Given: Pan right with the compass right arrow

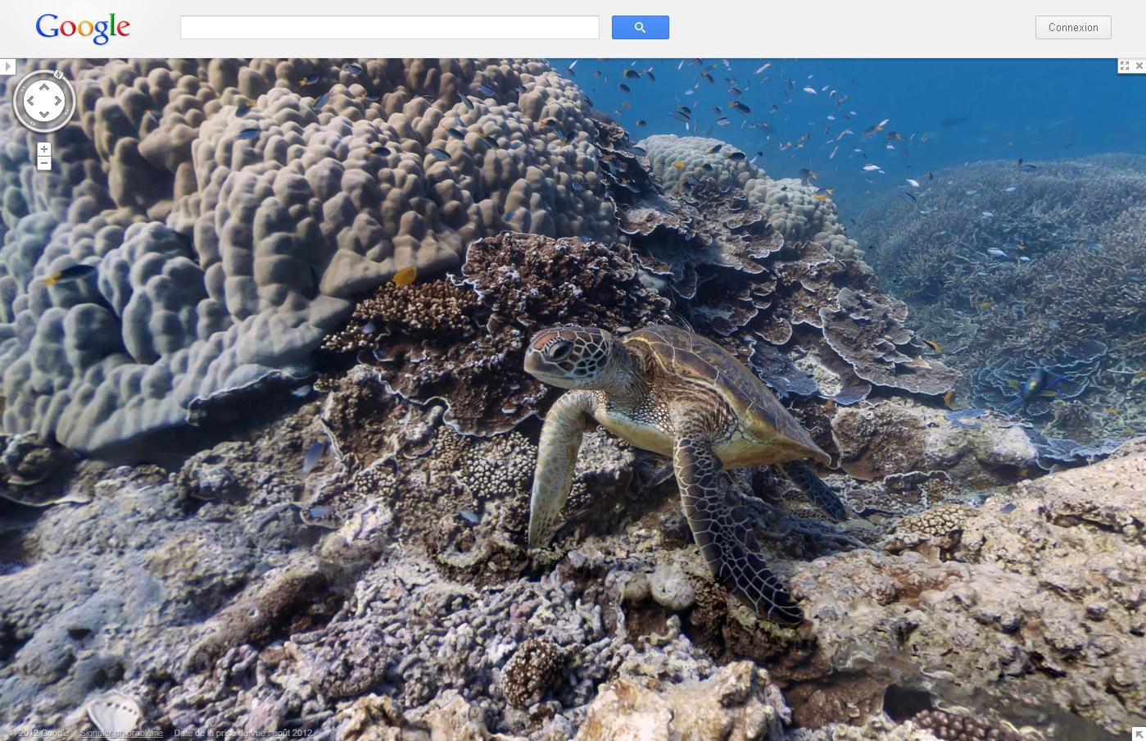Looking at the screenshot, I should [59, 101].
